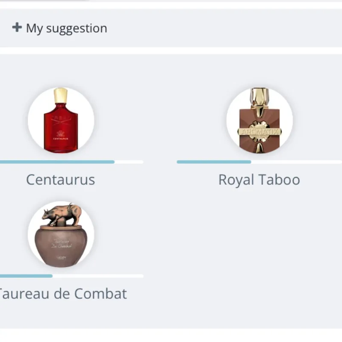Open the Royal Taboo perfume bottle image
The width and height of the screenshot is (342, 342).
[x=259, y=121]
